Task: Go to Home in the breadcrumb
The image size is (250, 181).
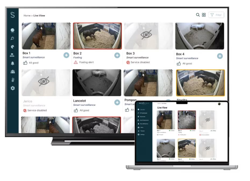Action: point(27,16)
